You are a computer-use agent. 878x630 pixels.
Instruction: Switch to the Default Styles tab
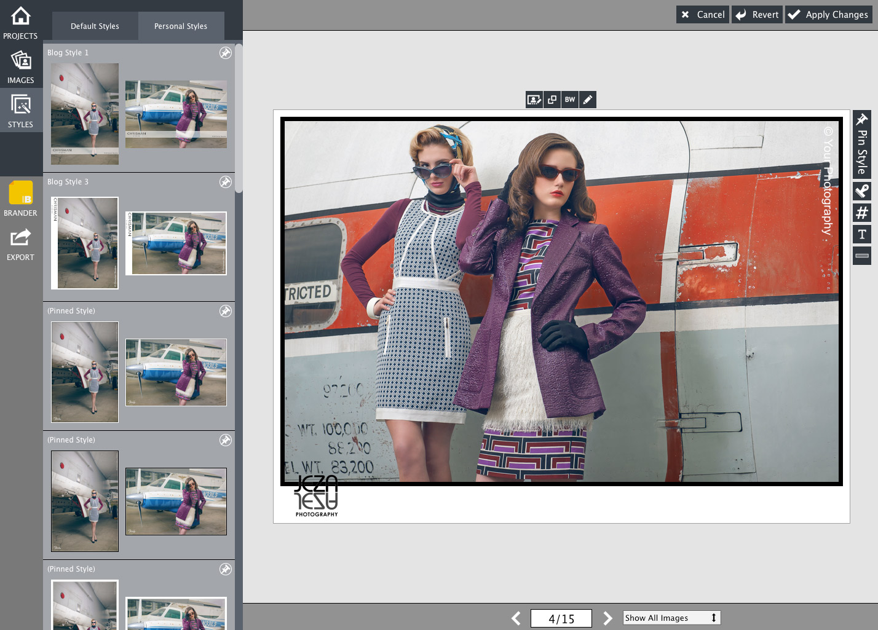[95, 26]
